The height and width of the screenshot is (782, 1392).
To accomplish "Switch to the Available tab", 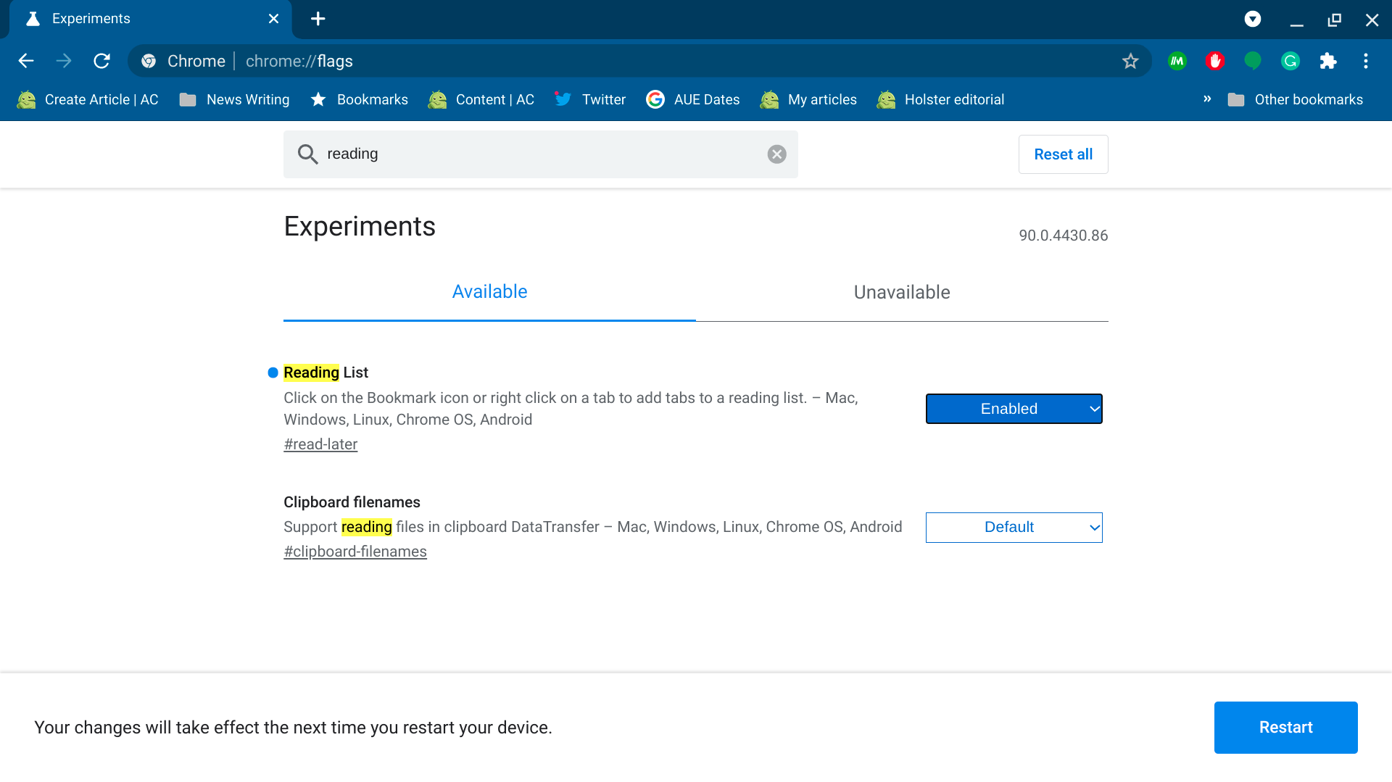I will click(489, 292).
